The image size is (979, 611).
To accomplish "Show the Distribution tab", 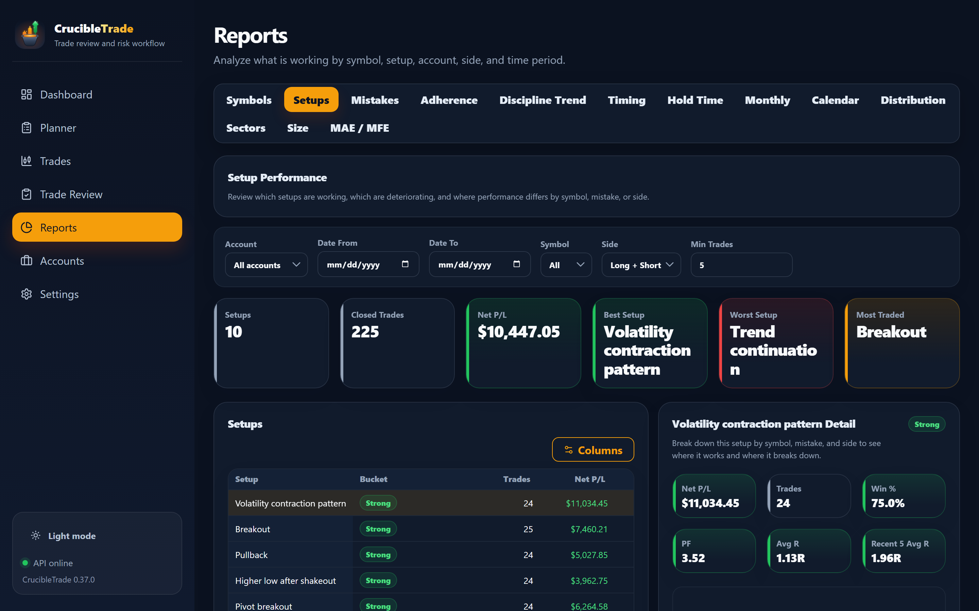I will 913,100.
